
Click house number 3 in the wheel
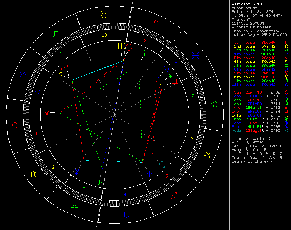[84, 189]
